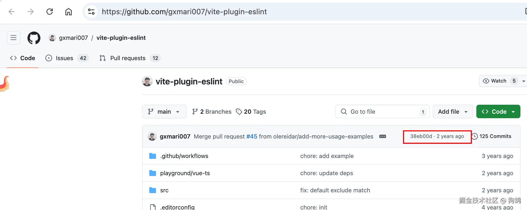Viewport: 527px width, 210px height.
Task: Open the 'chore: add example' commit
Action: coord(327,156)
